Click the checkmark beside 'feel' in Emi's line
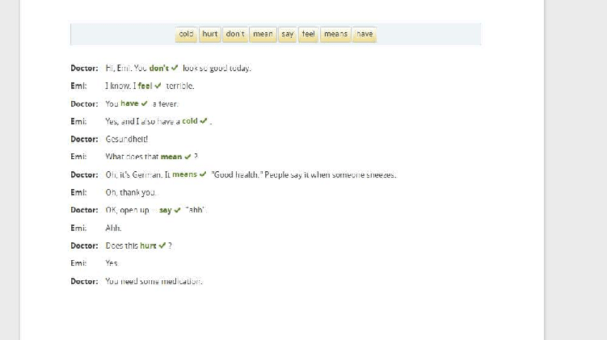Viewport: 607px width, 340px height. coord(157,86)
